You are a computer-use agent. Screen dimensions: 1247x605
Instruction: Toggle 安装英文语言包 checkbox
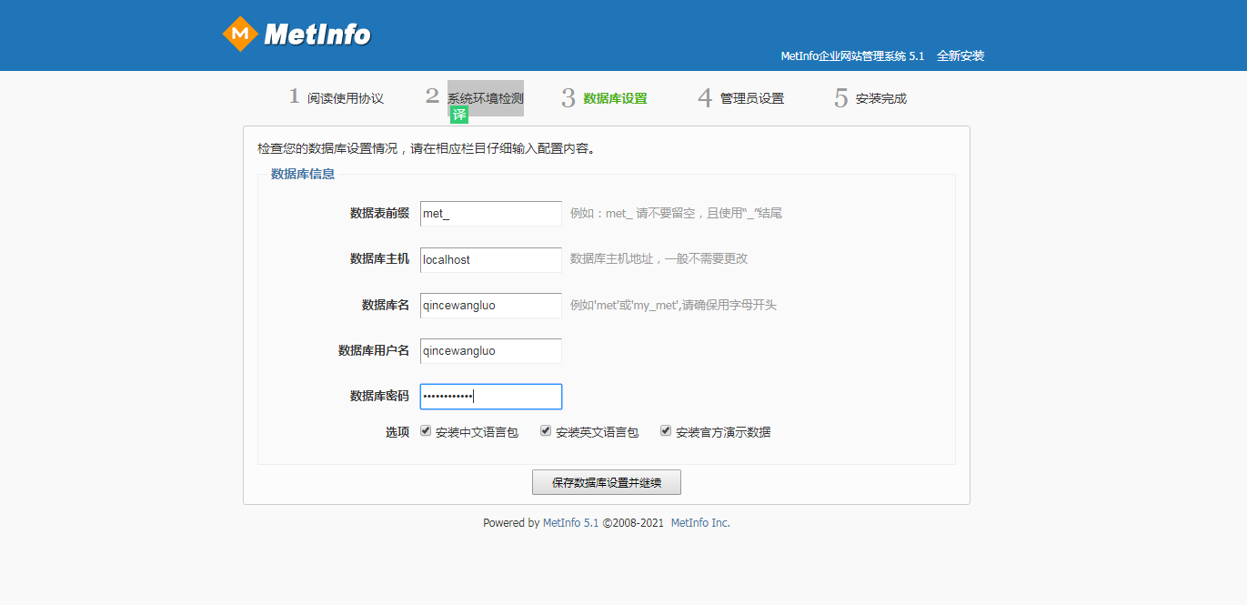pyautogui.click(x=546, y=431)
